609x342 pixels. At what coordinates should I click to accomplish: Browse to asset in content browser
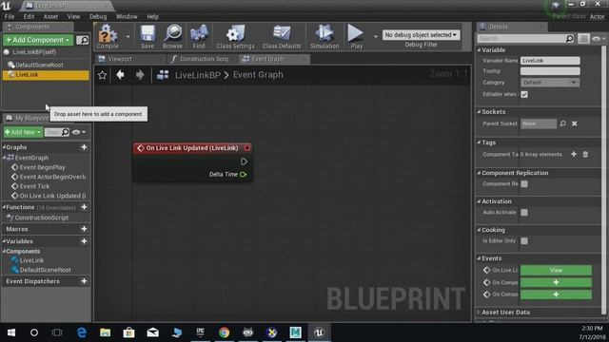(172, 36)
